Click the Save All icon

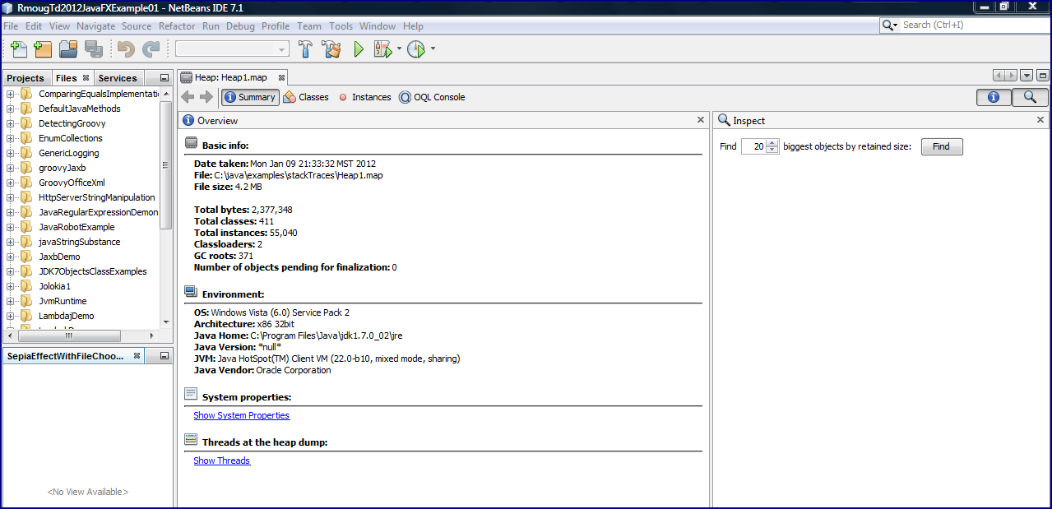click(94, 49)
